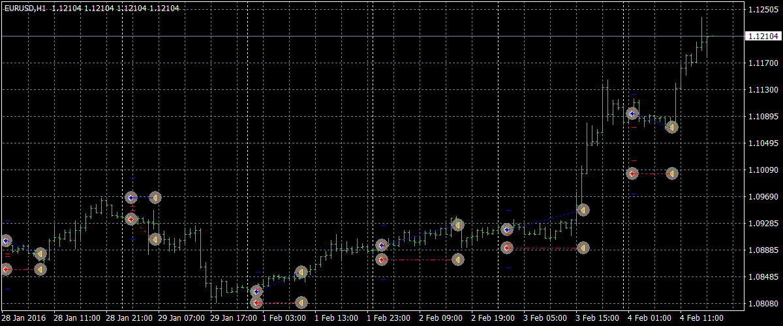Click the red sell arrow marker at 28 Jan 21:00
This screenshot has height=326, width=783.
pos(131,219)
